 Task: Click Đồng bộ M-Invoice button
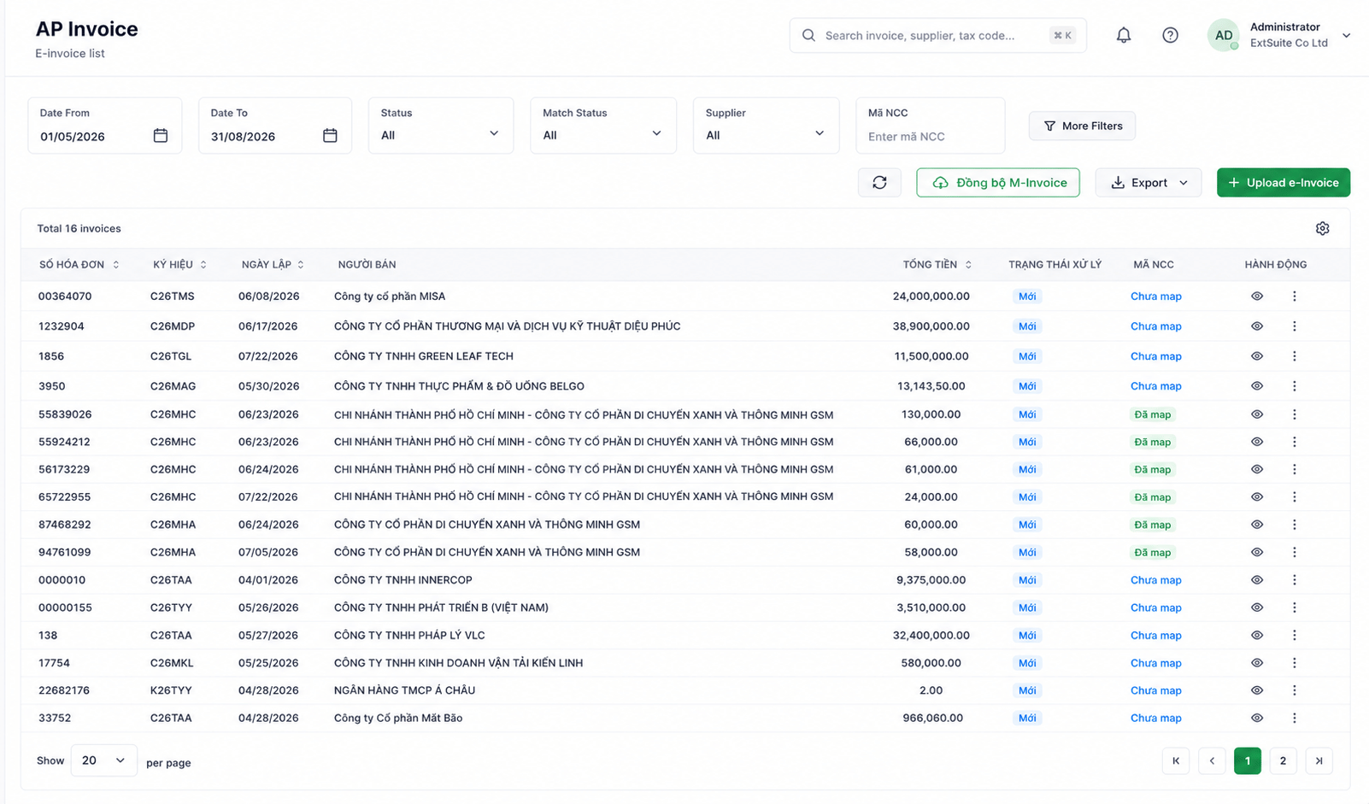[998, 182]
